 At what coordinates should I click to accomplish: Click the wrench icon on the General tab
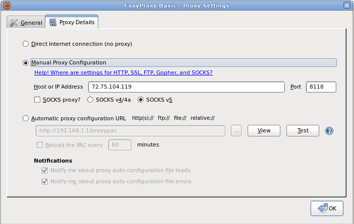tap(14, 22)
